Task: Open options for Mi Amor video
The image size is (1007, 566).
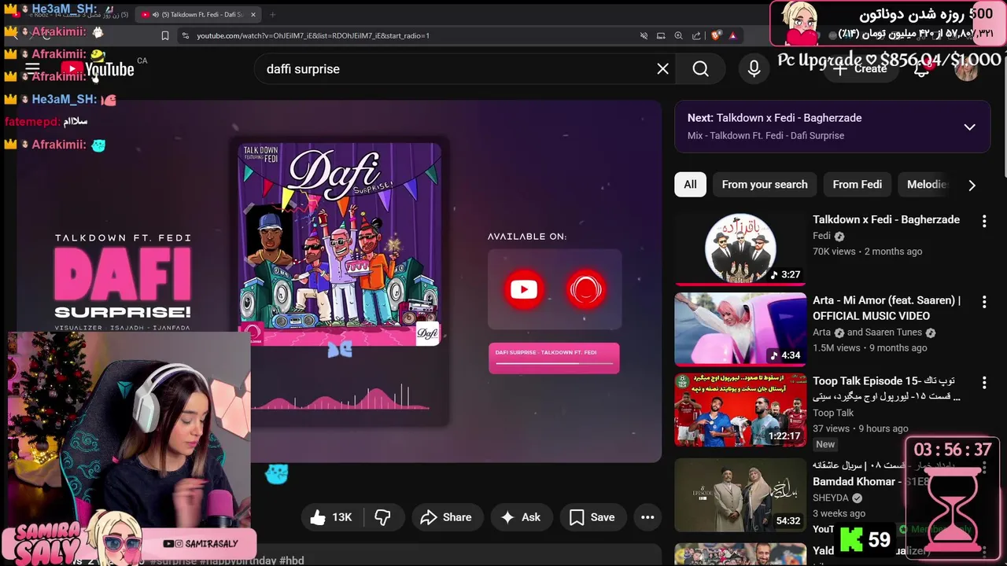Action: point(983,302)
